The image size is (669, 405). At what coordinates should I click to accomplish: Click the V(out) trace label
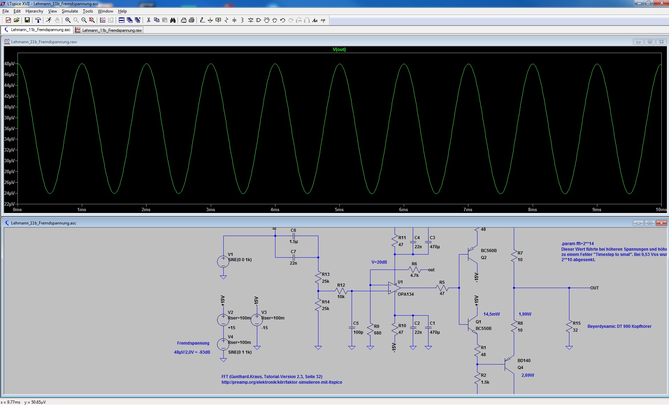339,50
